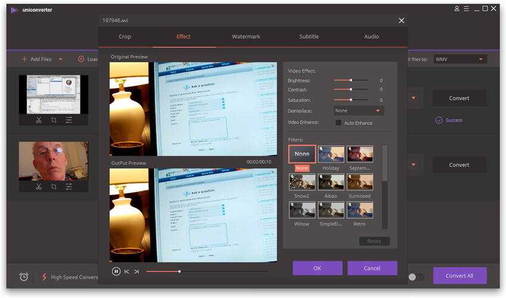Expand the Deinterlace dropdown
Image resolution: width=506 pixels, height=298 pixels.
pyautogui.click(x=358, y=110)
